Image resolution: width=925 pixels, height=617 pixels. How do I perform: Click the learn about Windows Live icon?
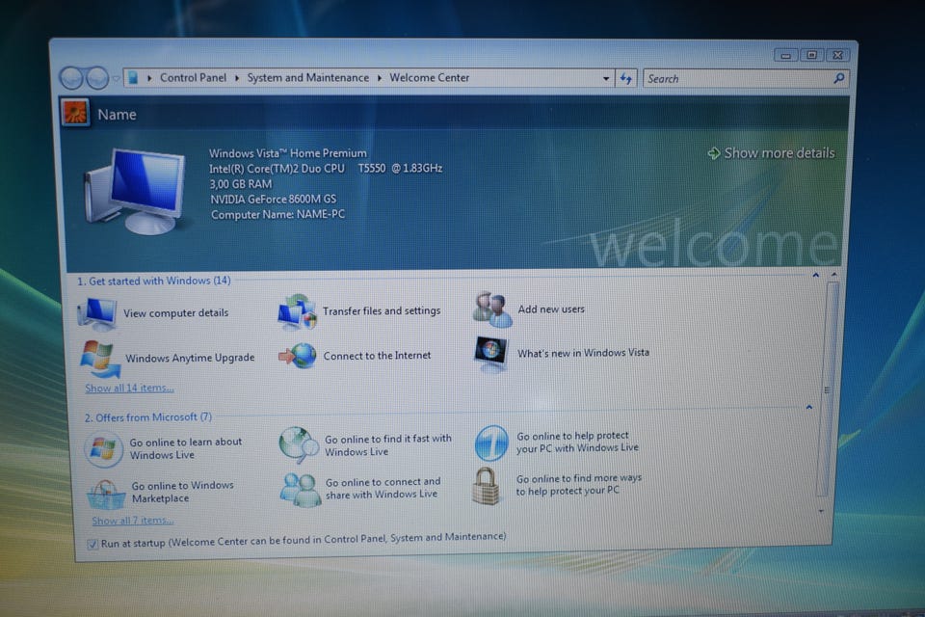pyautogui.click(x=103, y=448)
